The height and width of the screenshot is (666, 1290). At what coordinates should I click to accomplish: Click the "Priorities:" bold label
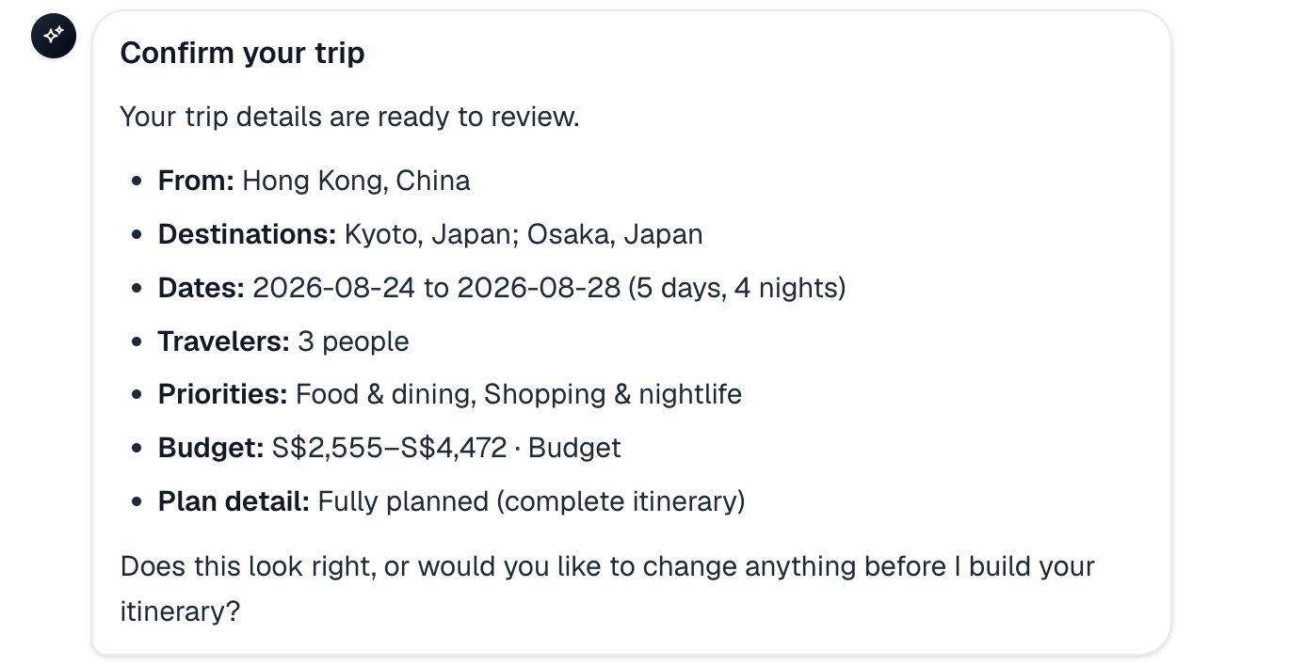tap(222, 394)
